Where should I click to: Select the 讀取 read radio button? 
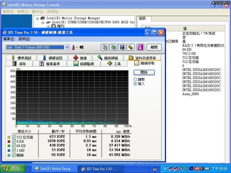[x=135, y=79]
